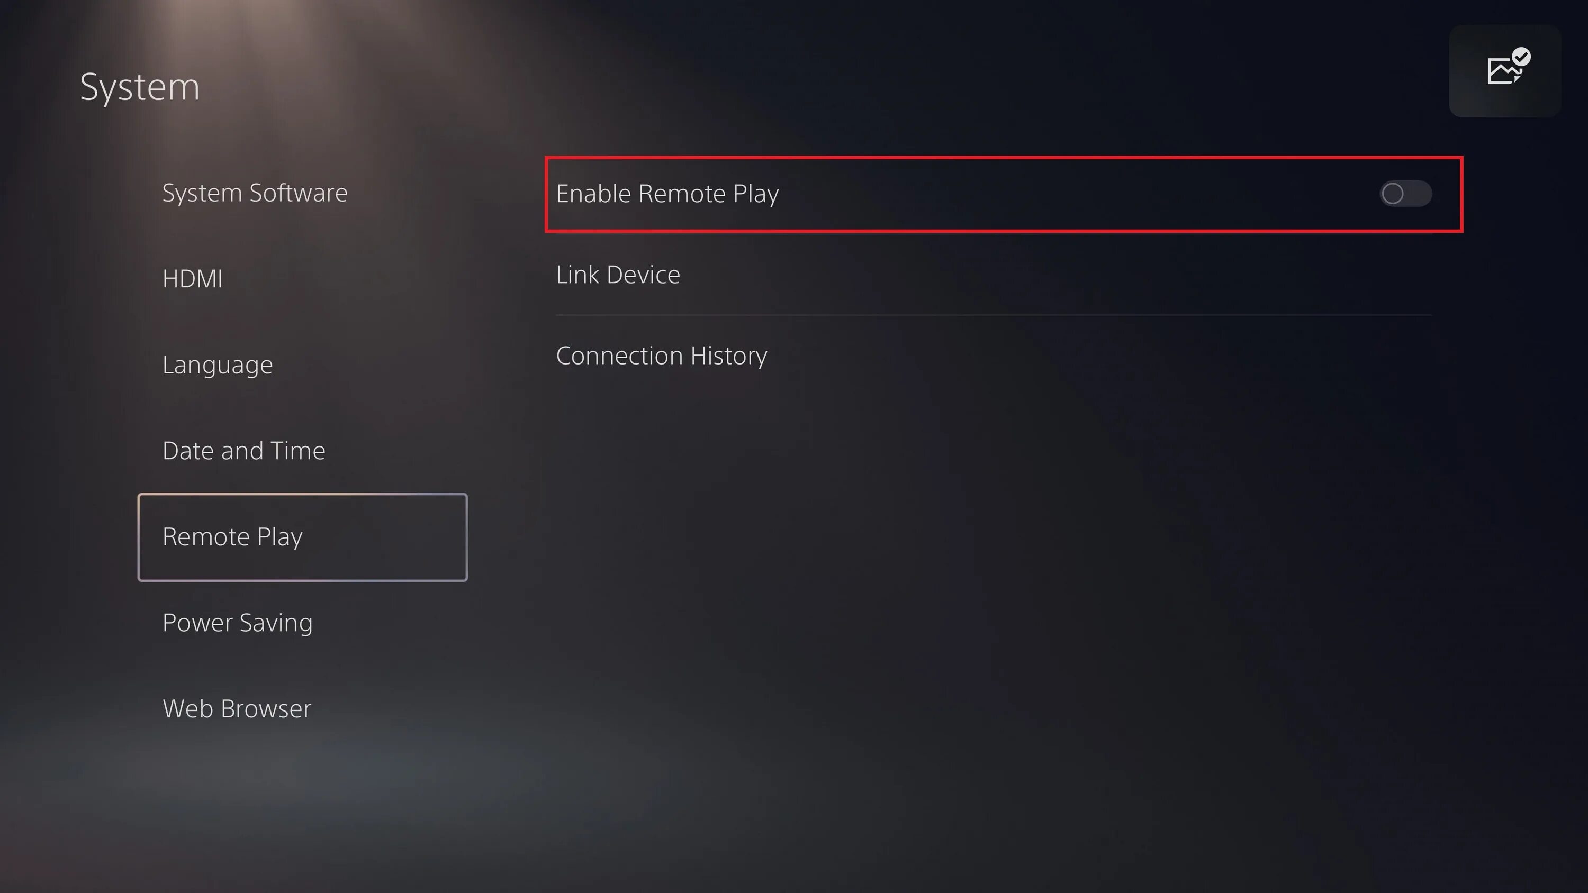Viewport: 1588px width, 893px height.
Task: Click the dark track of Remote Play switch
Action: (1419, 194)
